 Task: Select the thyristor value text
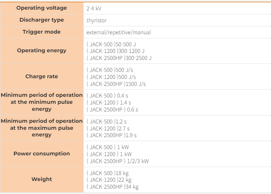(x=96, y=20)
